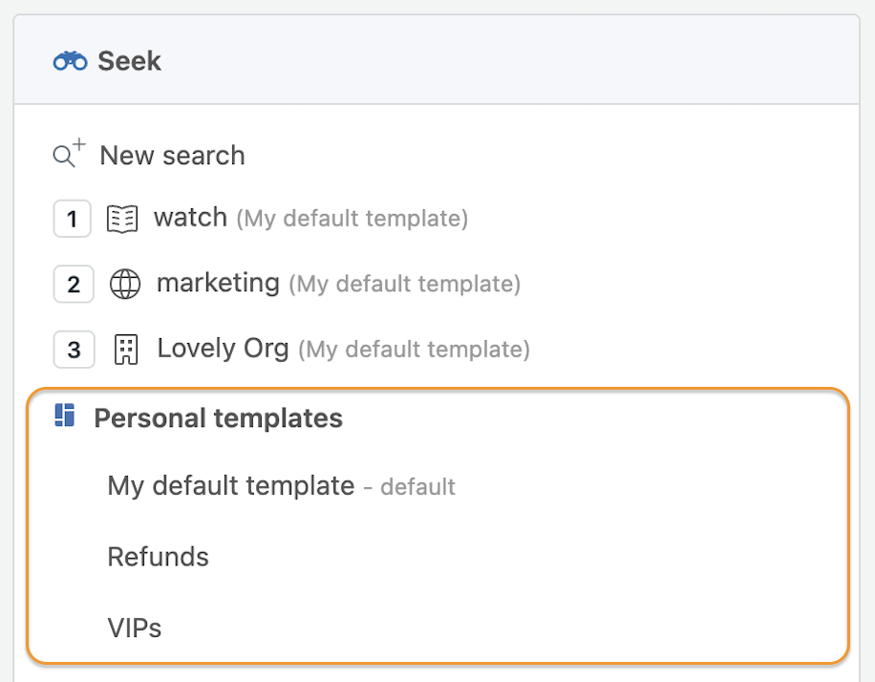
Task: Select the number 2 shortcut badge
Action: point(74,284)
